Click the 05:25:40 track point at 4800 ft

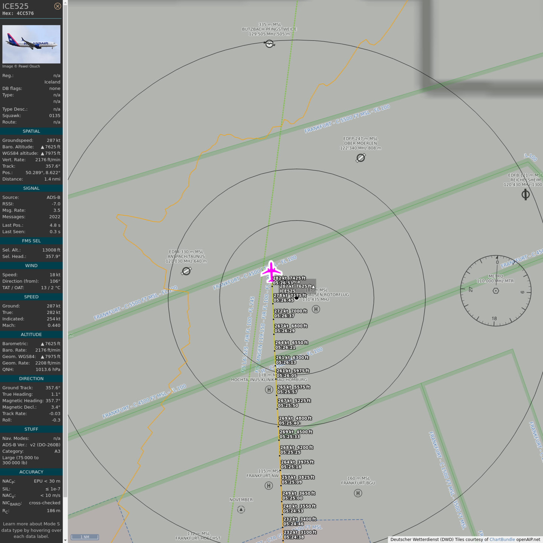click(279, 426)
